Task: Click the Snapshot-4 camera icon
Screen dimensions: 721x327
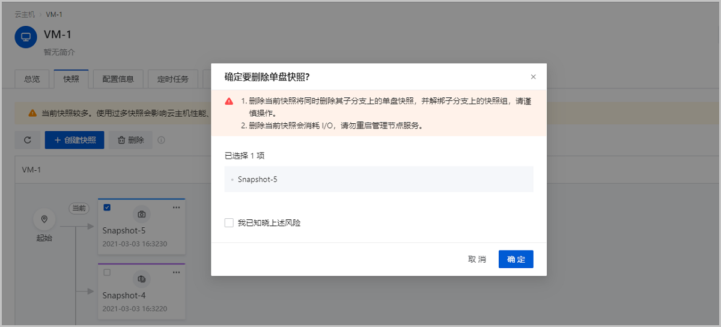Action: point(141,279)
